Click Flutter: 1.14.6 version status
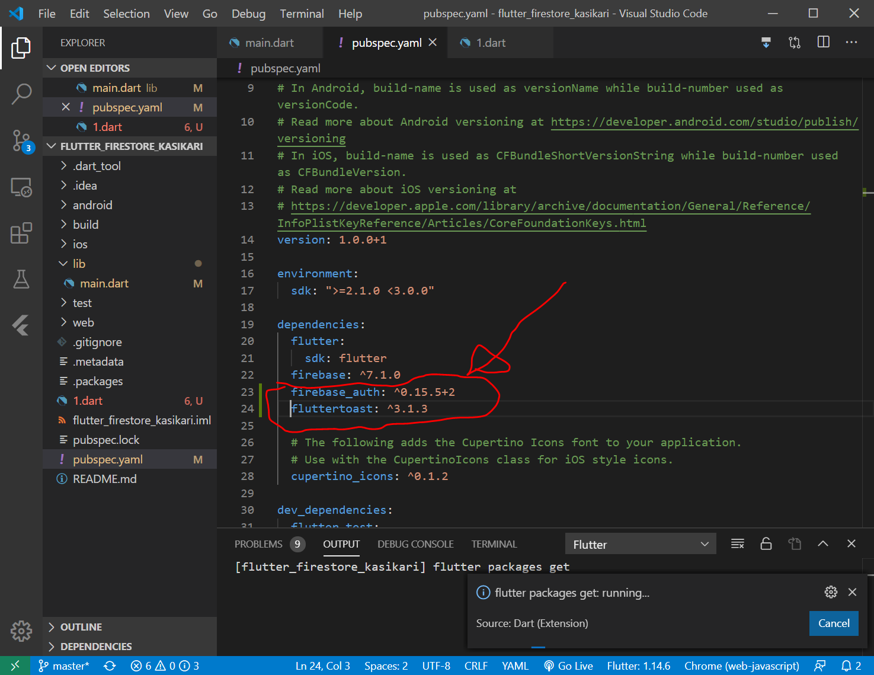The width and height of the screenshot is (874, 675). pos(639,666)
